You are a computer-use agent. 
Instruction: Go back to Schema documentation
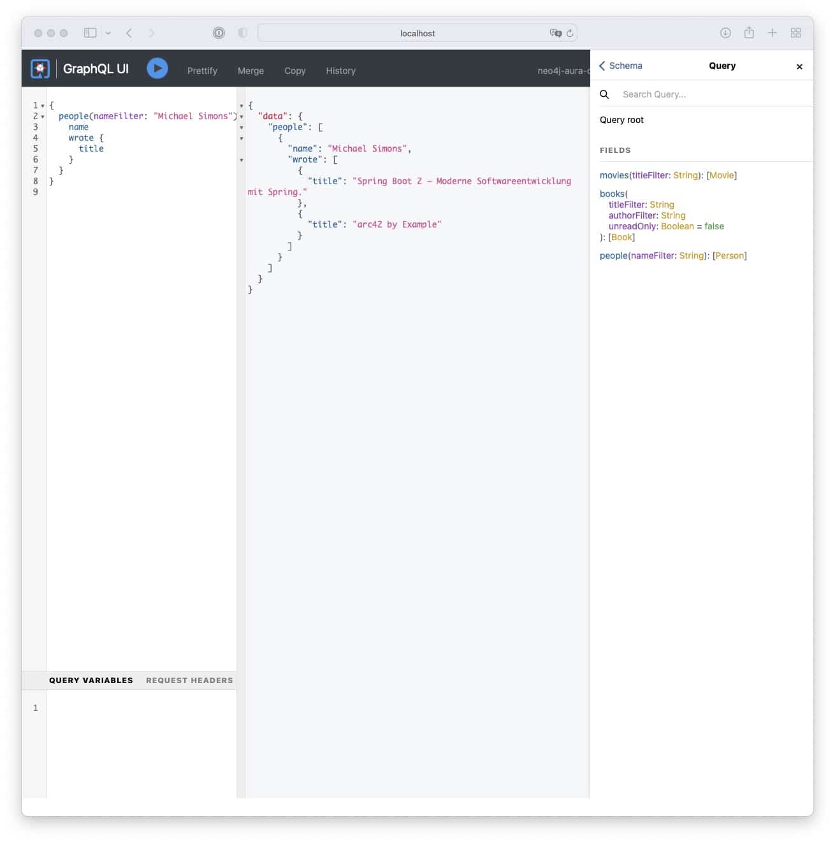tap(621, 66)
